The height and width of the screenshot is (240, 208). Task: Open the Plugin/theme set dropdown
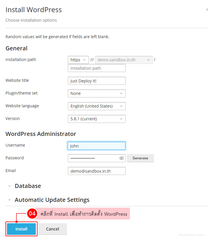(96, 93)
